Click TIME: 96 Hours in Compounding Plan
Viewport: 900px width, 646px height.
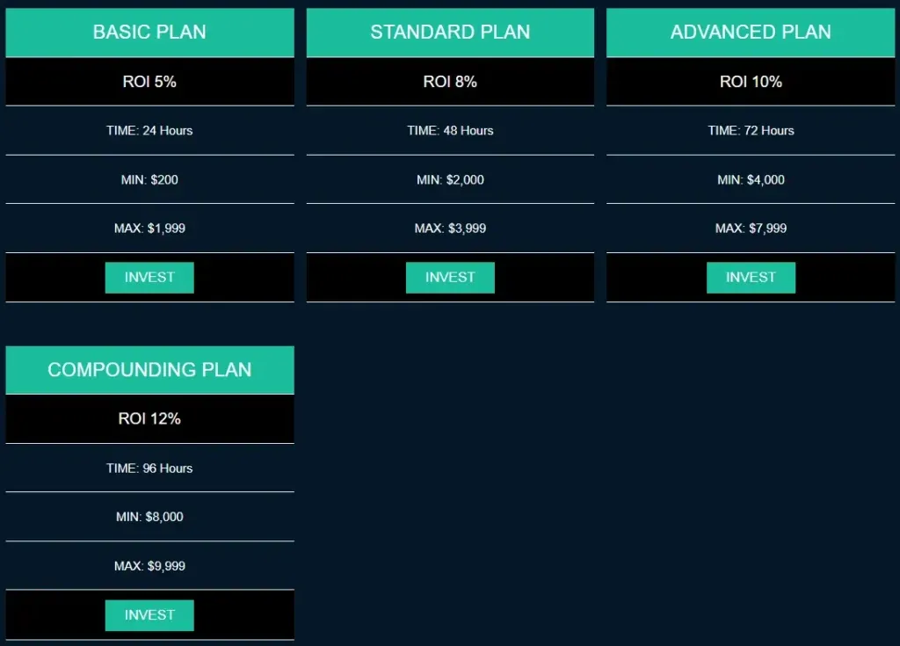click(149, 468)
